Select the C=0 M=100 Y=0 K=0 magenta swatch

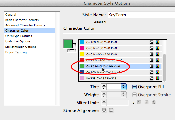[120, 48]
